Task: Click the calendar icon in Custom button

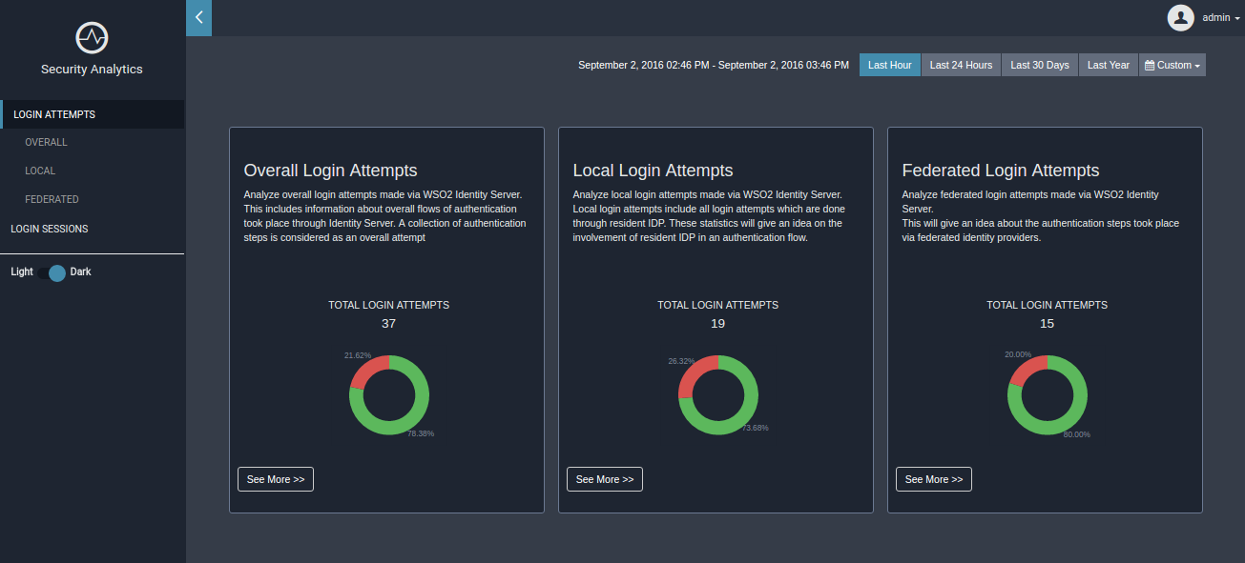Action: [1150, 66]
